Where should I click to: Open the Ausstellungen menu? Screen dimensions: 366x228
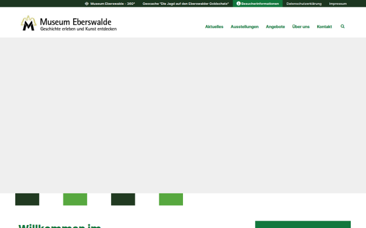click(245, 27)
